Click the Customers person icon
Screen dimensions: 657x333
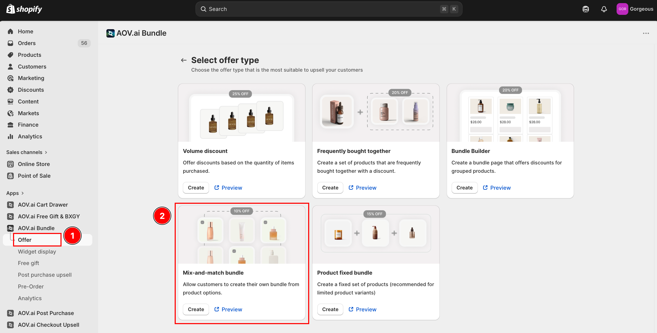(10, 67)
